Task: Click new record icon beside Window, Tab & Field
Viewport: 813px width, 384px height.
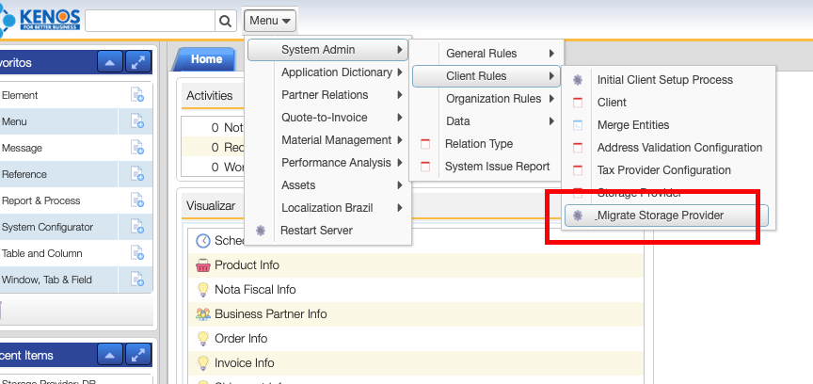Action: click(x=137, y=280)
